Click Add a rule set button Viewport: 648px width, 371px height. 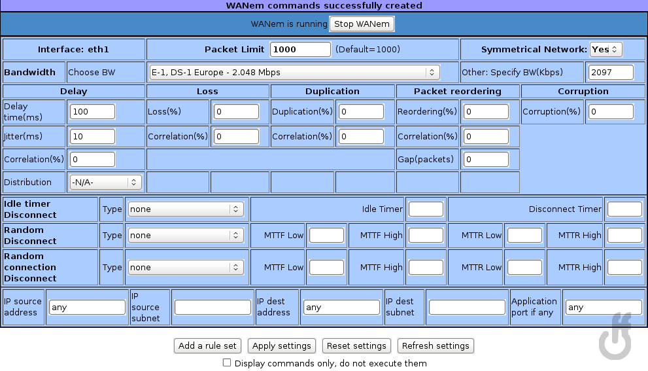[x=207, y=345]
